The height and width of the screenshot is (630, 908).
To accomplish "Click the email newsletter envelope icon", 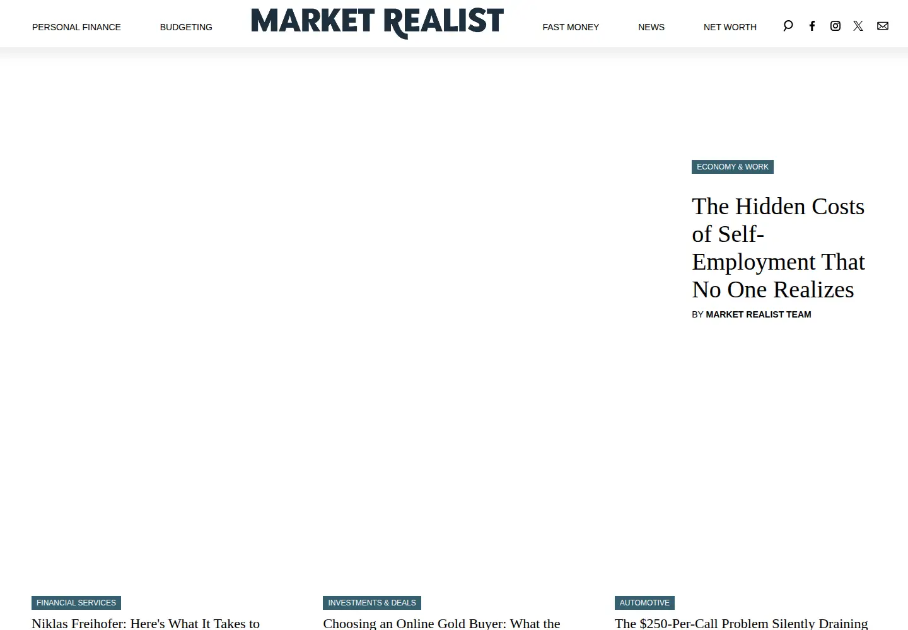I will click(x=883, y=26).
